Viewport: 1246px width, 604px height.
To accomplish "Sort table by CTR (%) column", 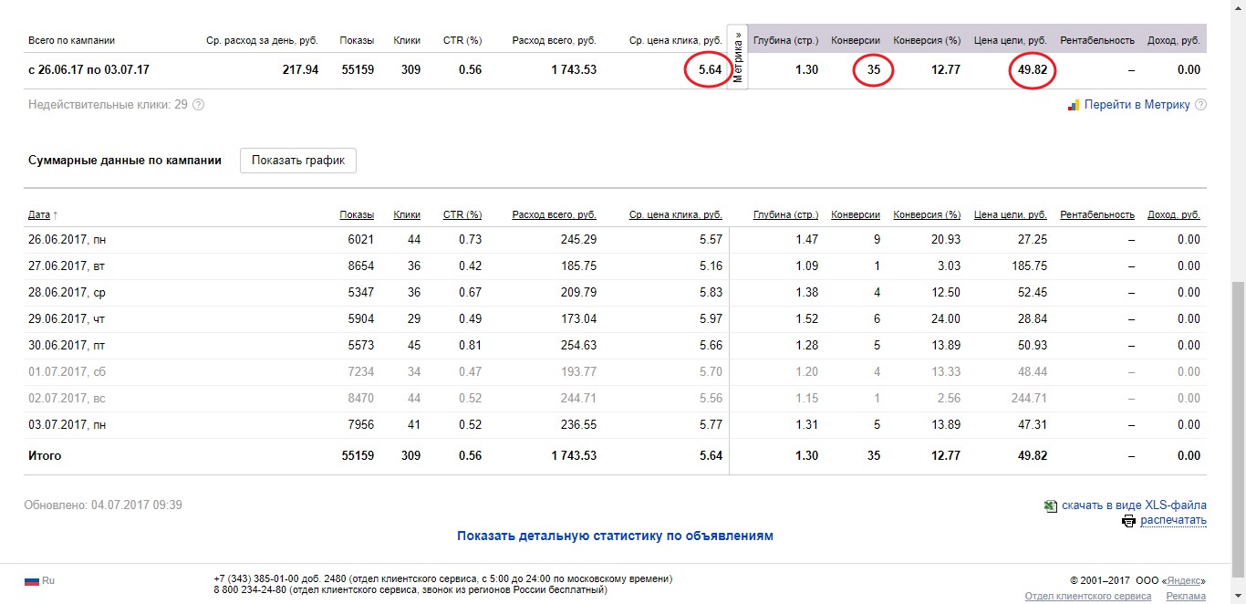I will (462, 215).
